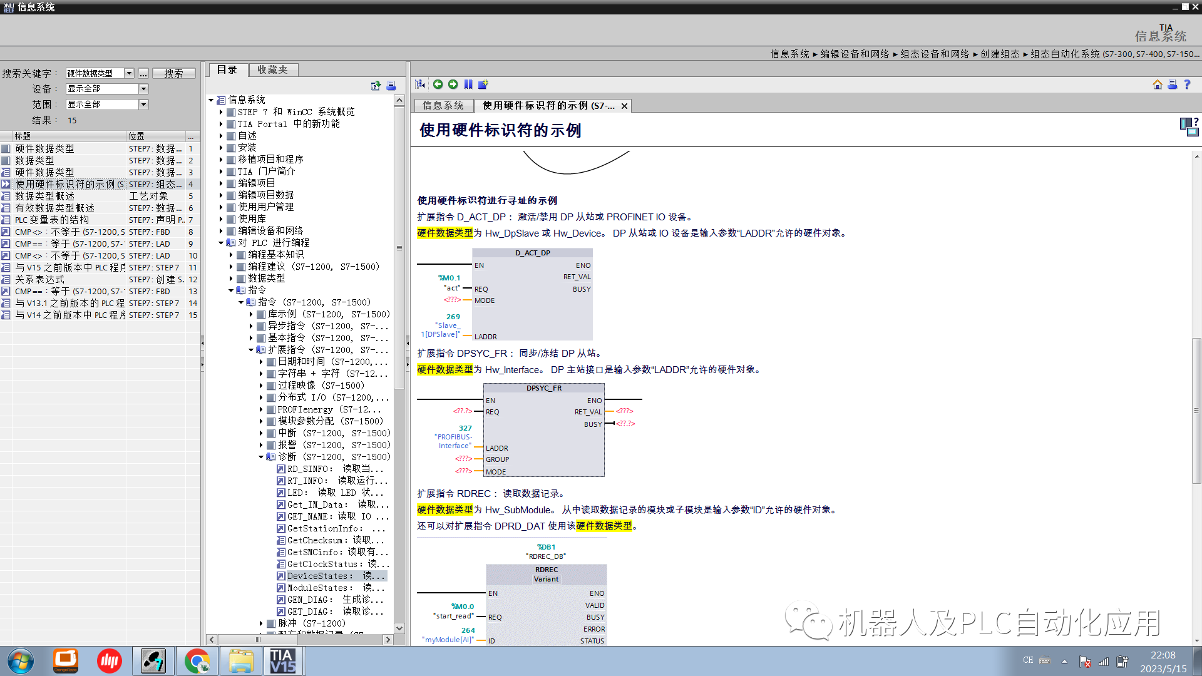The height and width of the screenshot is (676, 1202).
Task: Open TIA V15 from the taskbar
Action: [x=283, y=662]
